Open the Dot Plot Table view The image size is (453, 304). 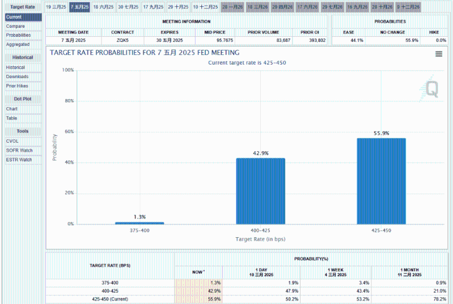click(x=11, y=118)
